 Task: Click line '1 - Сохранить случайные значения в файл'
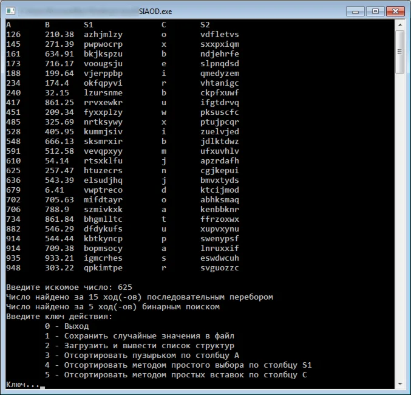click(140, 336)
